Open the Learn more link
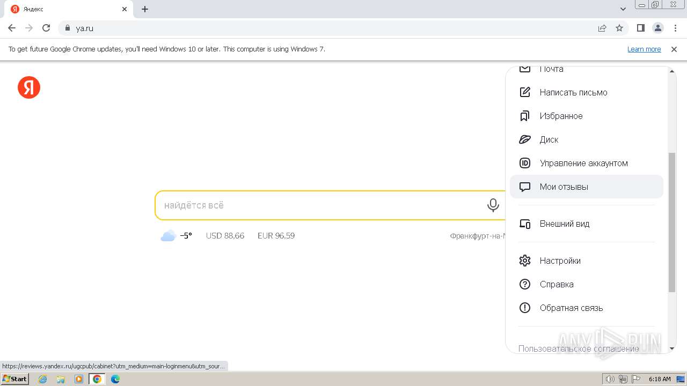Screen dimensions: 687x386 644,49
